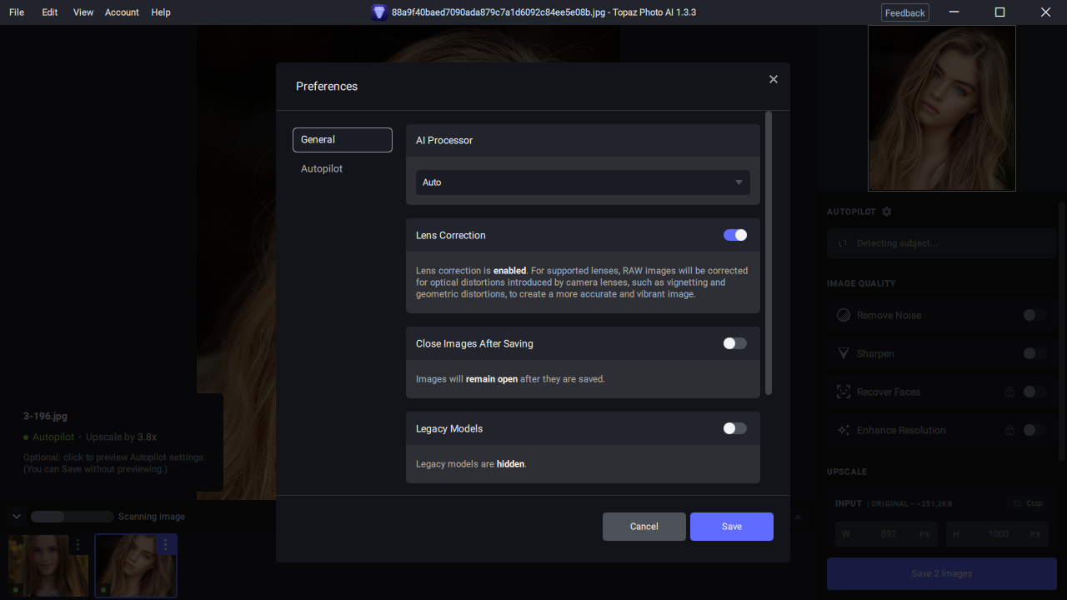Click the Remove Noise icon
The width and height of the screenshot is (1067, 600).
pos(843,315)
